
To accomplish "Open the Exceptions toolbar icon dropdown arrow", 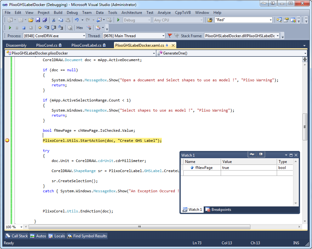I will coord(103,28).
